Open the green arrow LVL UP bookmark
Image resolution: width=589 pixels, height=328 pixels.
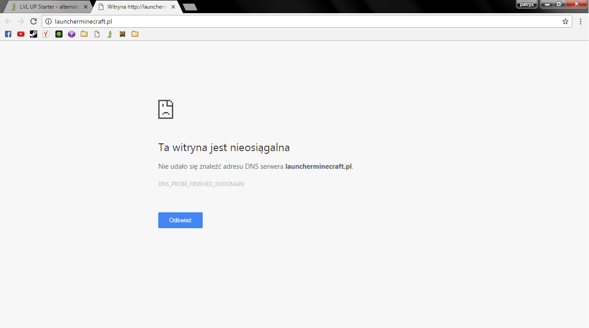109,34
